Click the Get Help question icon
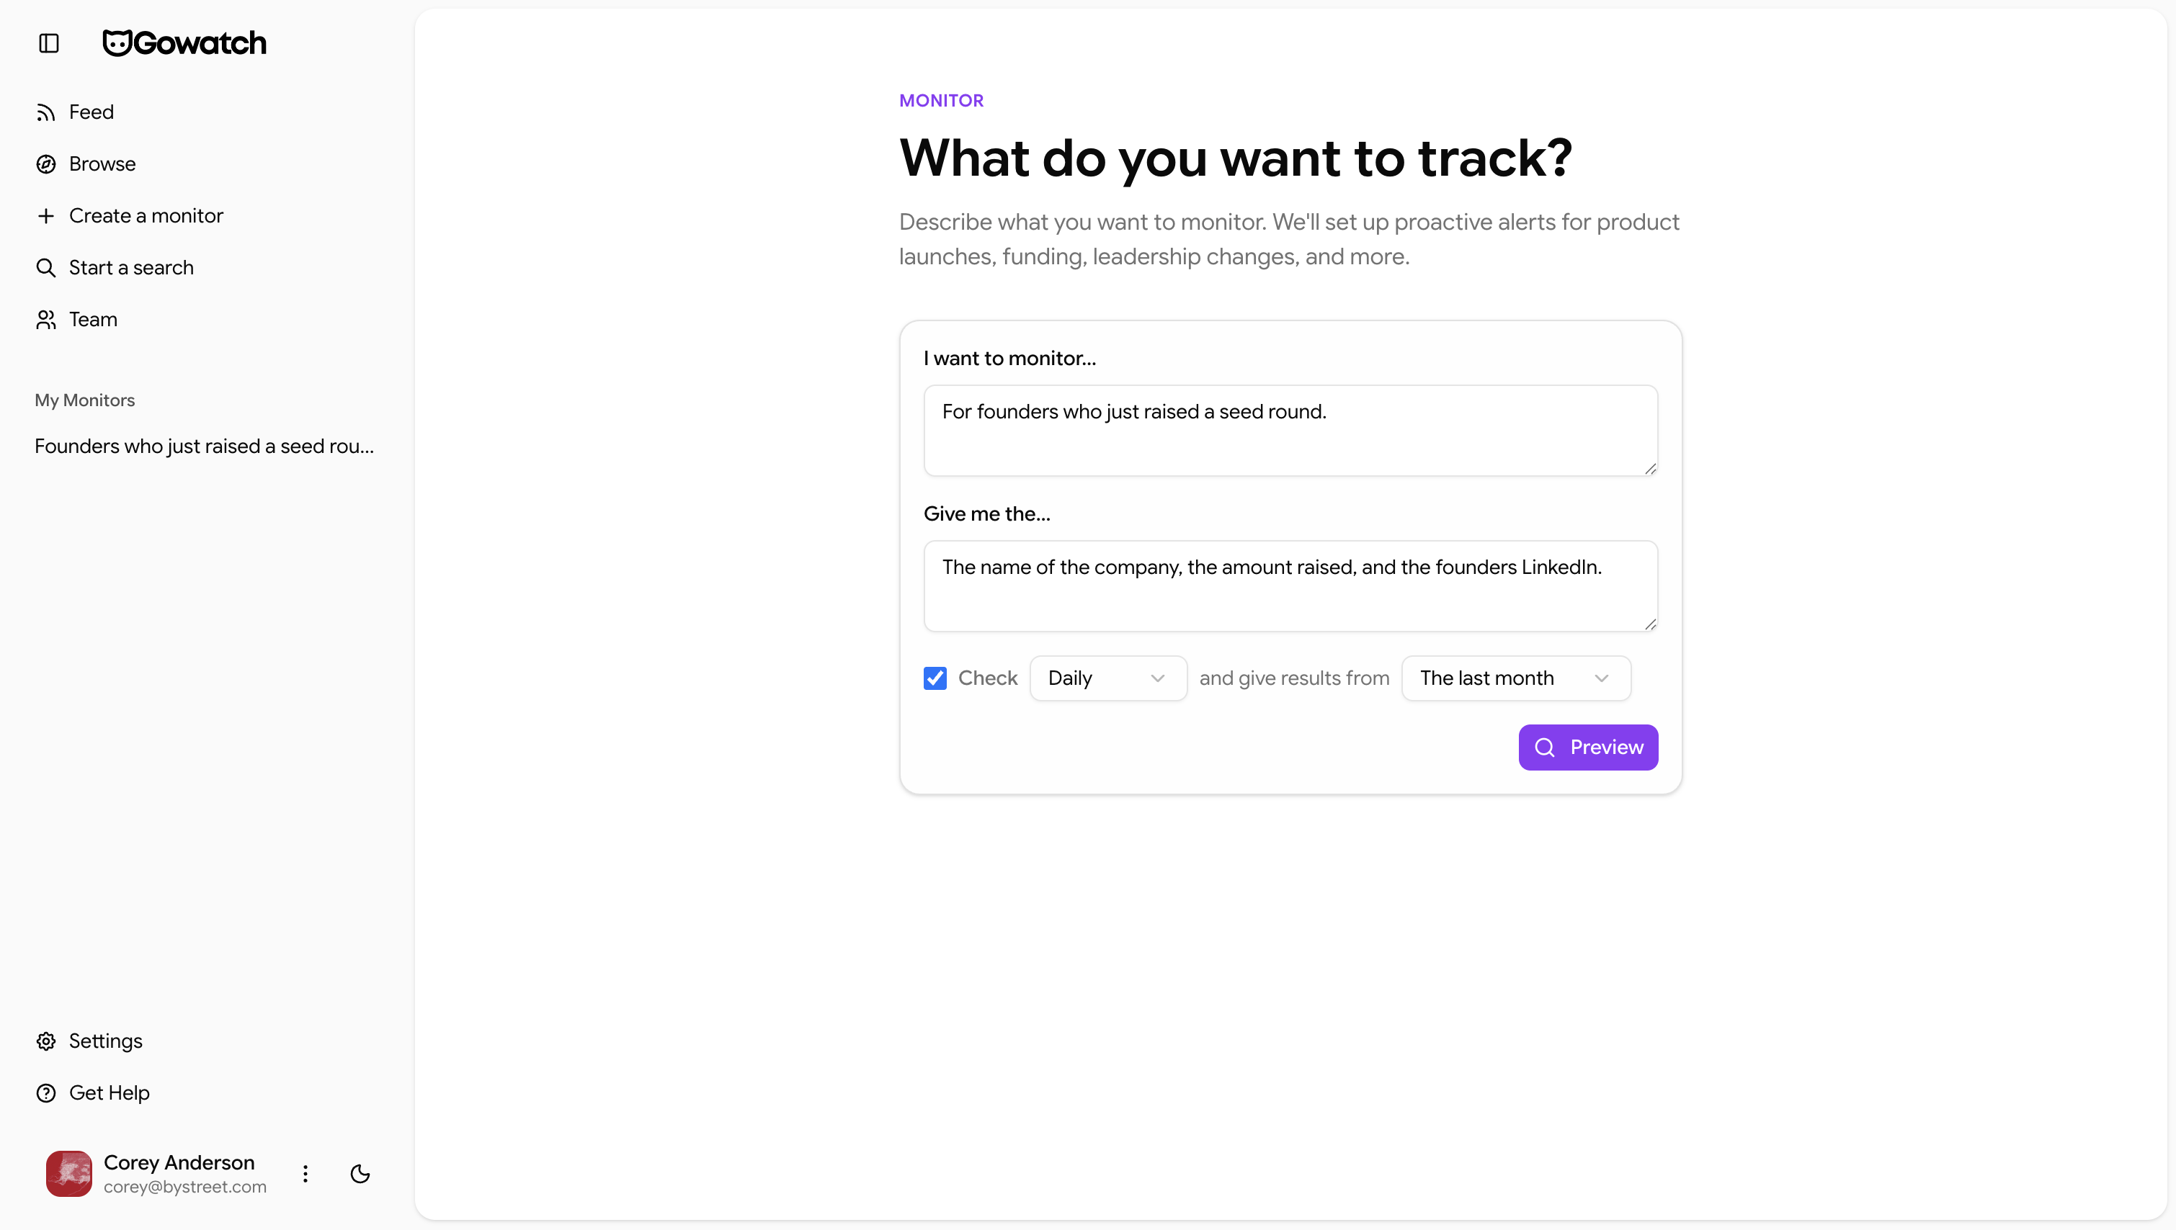 pos(45,1093)
